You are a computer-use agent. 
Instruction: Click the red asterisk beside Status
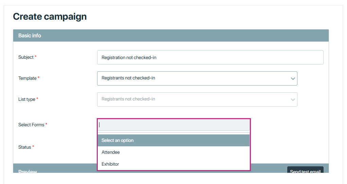pyautogui.click(x=33, y=146)
